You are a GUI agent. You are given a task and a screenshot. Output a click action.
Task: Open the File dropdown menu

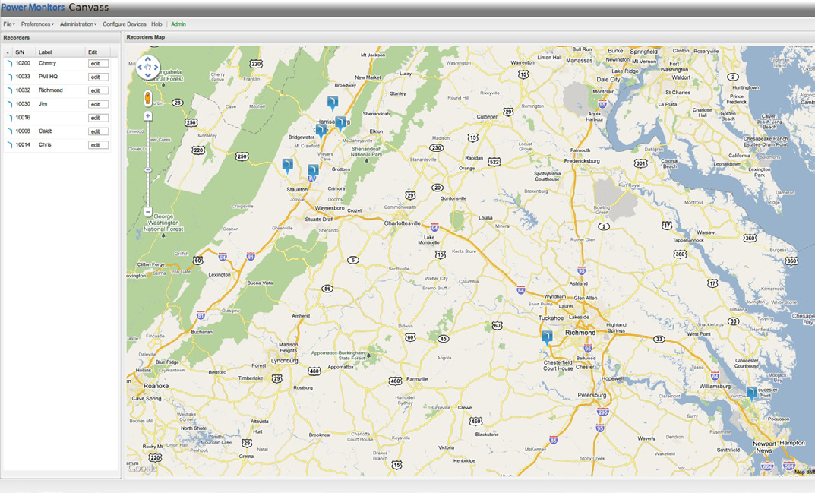(x=8, y=24)
